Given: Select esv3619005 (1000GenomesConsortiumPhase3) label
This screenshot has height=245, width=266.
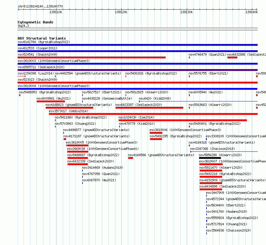Looking at the screenshot, I should coord(102,142).
